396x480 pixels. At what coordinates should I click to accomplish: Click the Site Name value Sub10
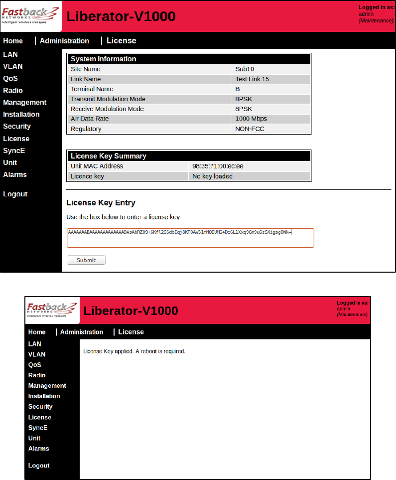245,69
